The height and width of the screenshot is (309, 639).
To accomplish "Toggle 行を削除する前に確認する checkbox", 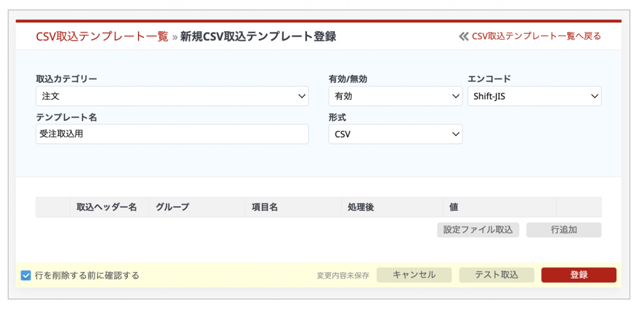I will coord(26,275).
